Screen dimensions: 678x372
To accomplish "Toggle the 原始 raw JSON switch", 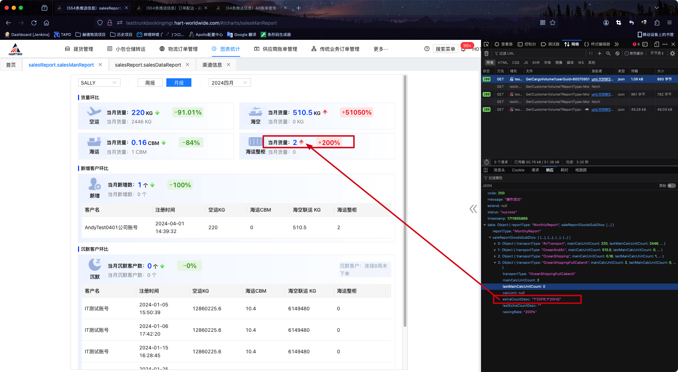I will coord(671,185).
